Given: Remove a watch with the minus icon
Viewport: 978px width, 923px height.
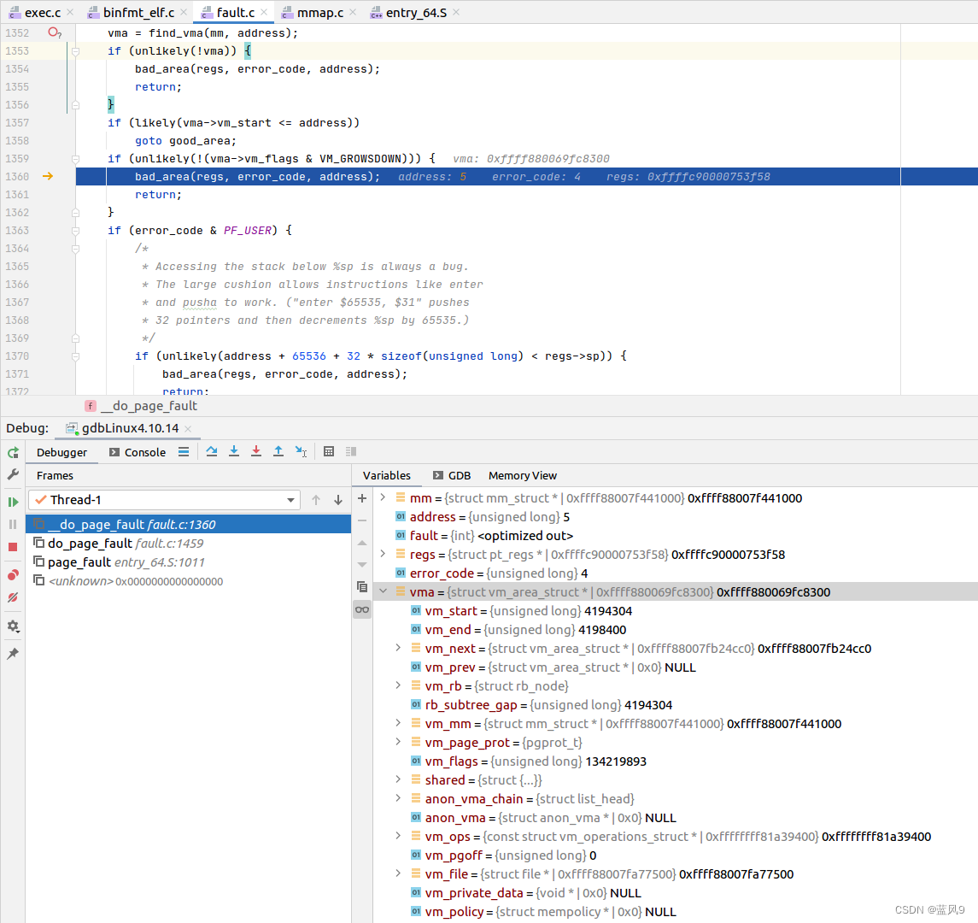Looking at the screenshot, I should pos(362,520).
